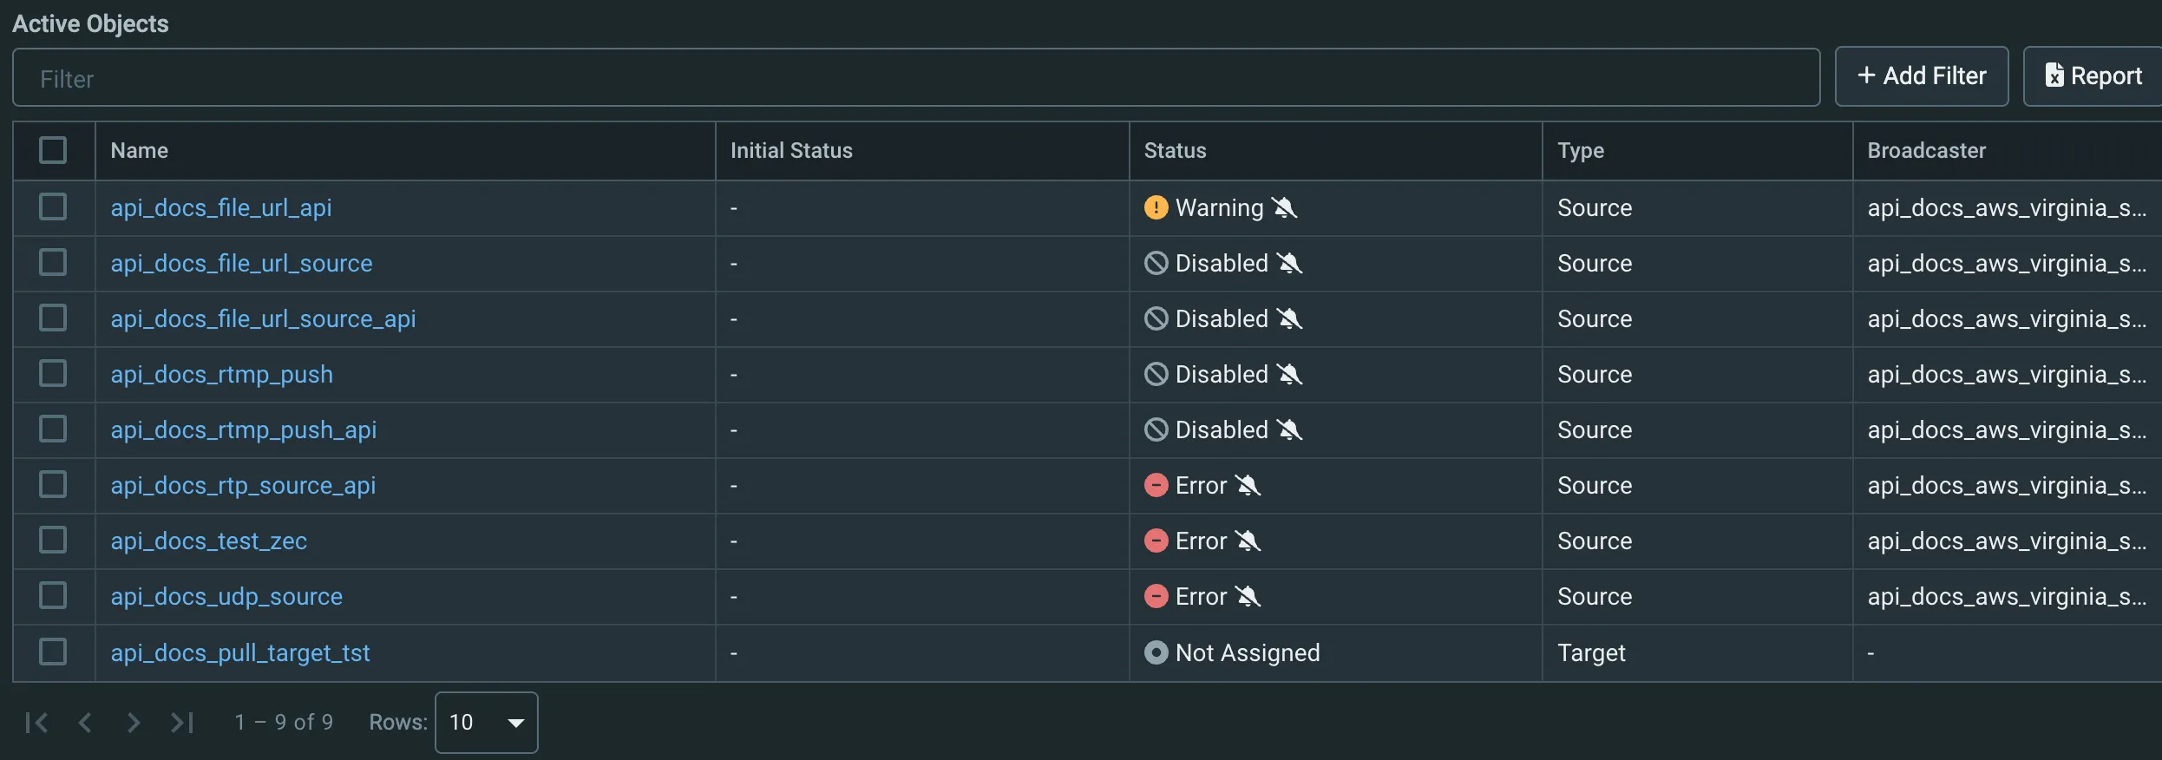Select all objects with the header checkbox
The height and width of the screenshot is (760, 2162).
pyautogui.click(x=53, y=150)
